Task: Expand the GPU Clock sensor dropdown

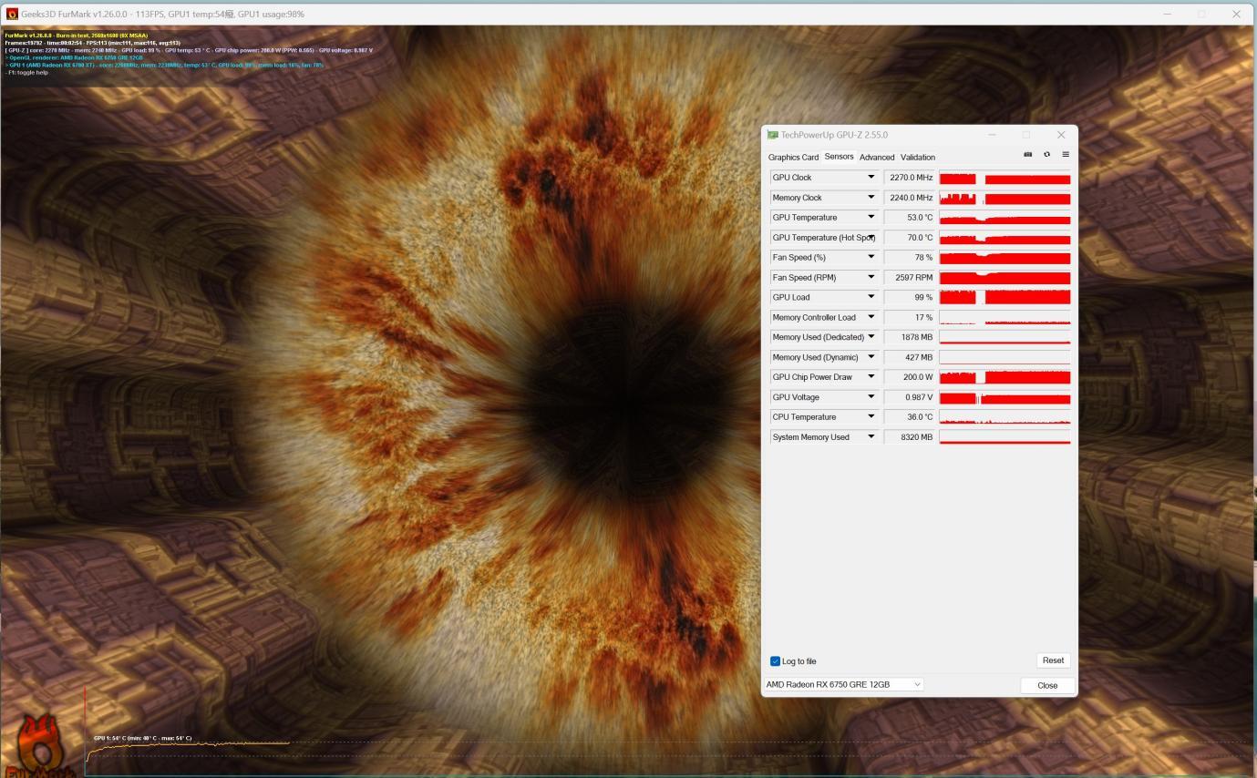Action: click(871, 178)
